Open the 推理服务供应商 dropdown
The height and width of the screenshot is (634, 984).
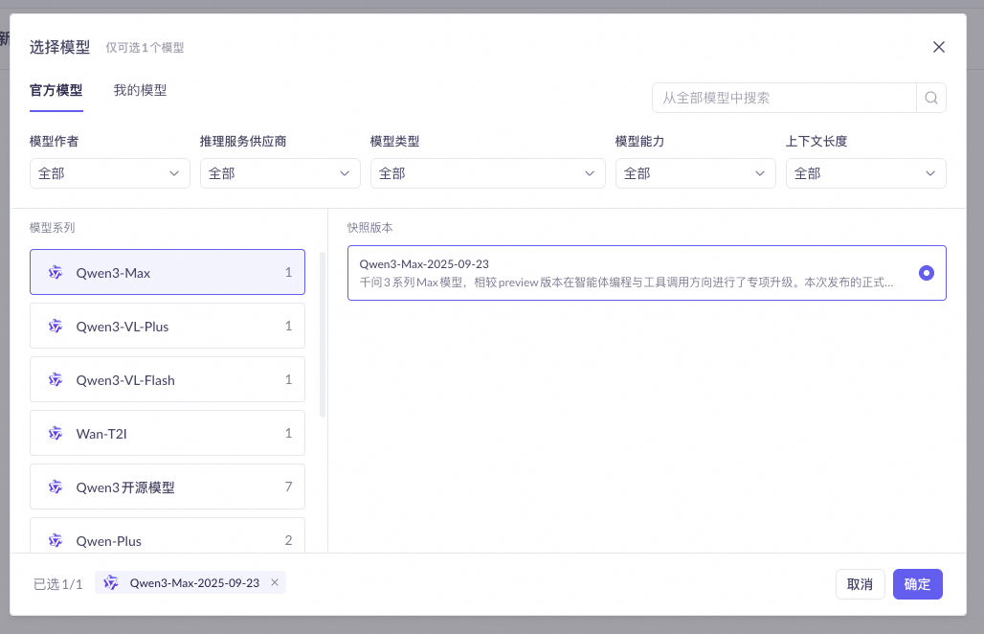pos(280,173)
